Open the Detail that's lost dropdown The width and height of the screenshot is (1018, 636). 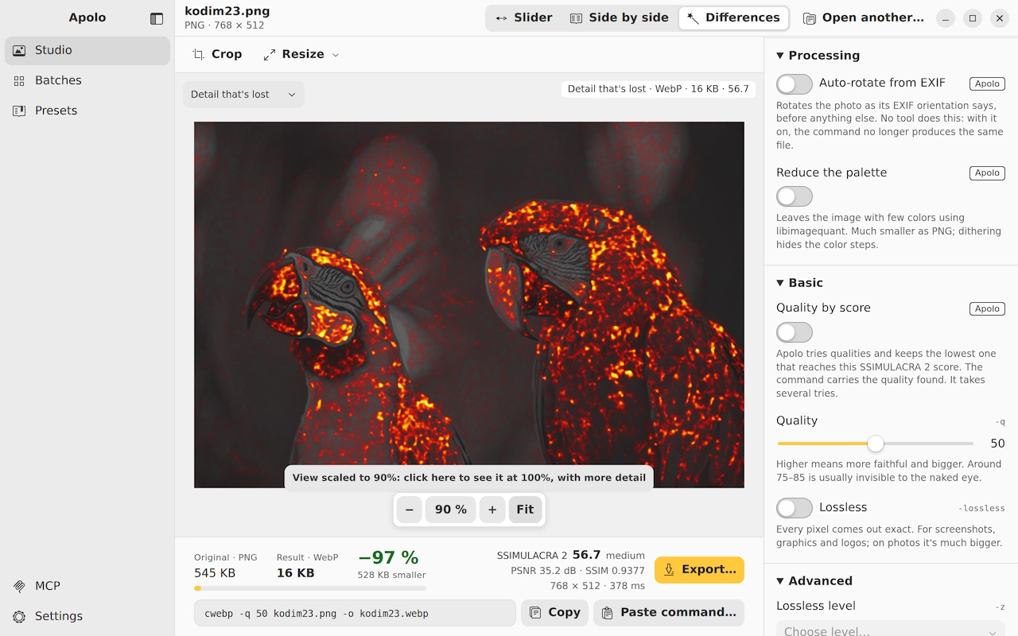243,95
